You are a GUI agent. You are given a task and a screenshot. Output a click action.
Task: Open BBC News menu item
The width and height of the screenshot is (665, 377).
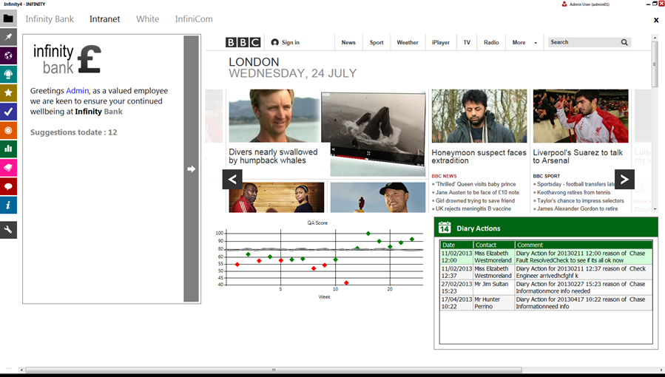(348, 42)
